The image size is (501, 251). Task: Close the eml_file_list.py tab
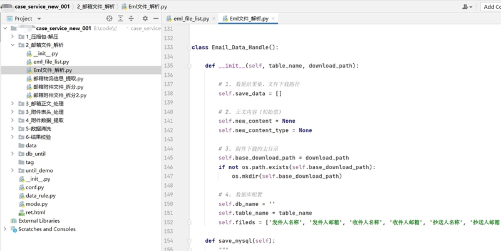[x=214, y=19]
